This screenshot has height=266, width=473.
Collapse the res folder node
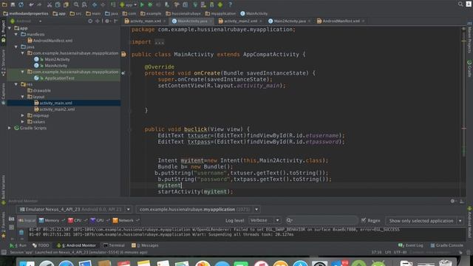pyautogui.click(x=16, y=84)
